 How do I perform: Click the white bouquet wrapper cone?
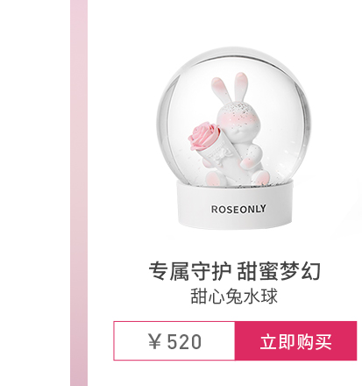pos(222,157)
